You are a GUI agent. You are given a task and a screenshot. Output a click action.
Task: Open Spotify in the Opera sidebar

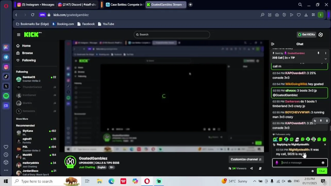coord(6,96)
